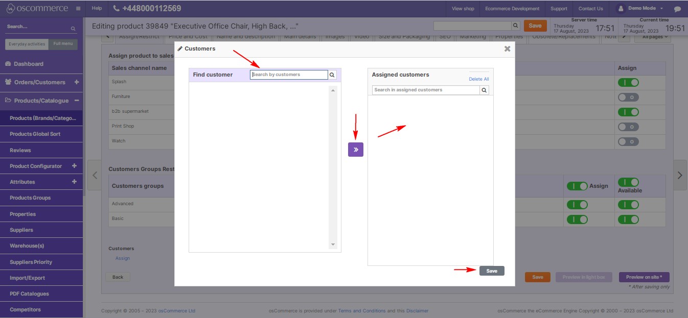This screenshot has height=318, width=688.
Task: Toggle the sidebar hamburger menu icon
Action: point(78,9)
